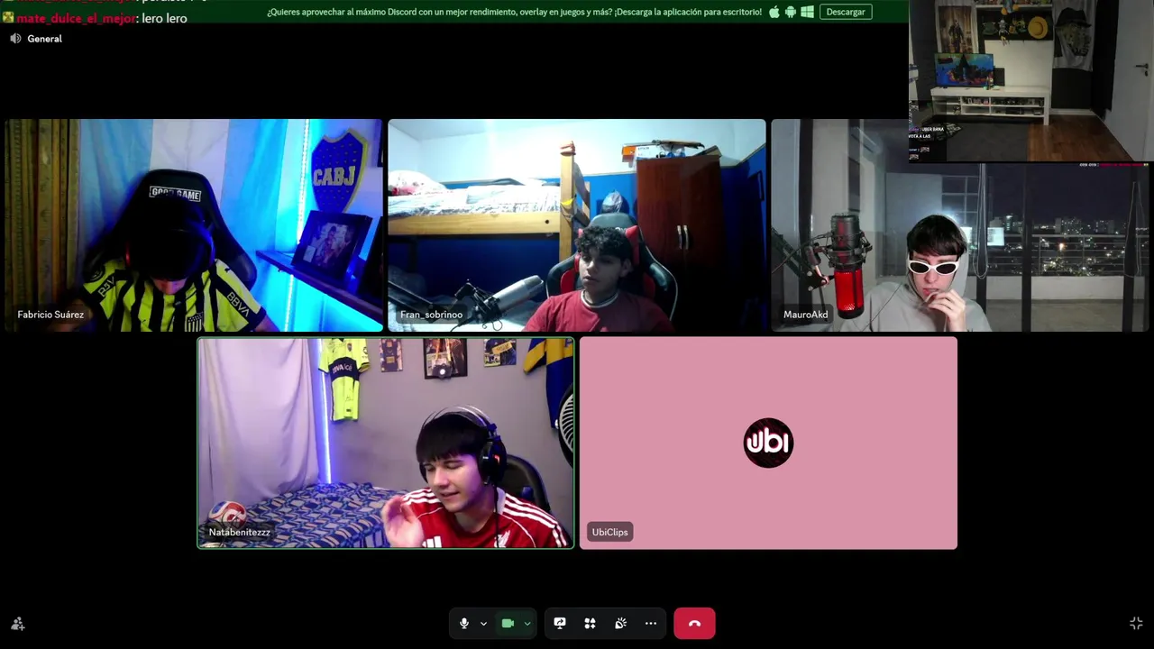Mute the microphone in the call
This screenshot has height=649, width=1154.
pyautogui.click(x=464, y=623)
